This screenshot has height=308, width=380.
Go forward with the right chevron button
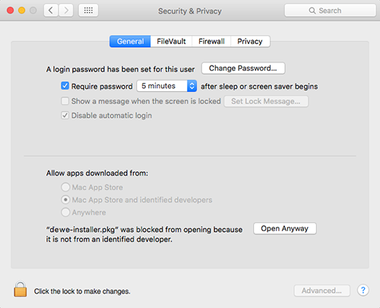66,11
